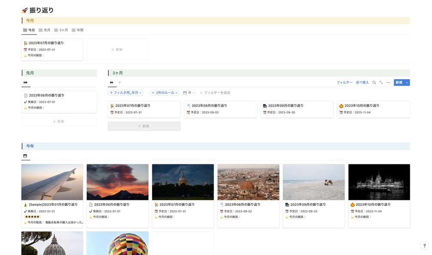Click 2023年08月の振り返り title in 今年 gallery
432x255 pixels.
(242, 205)
